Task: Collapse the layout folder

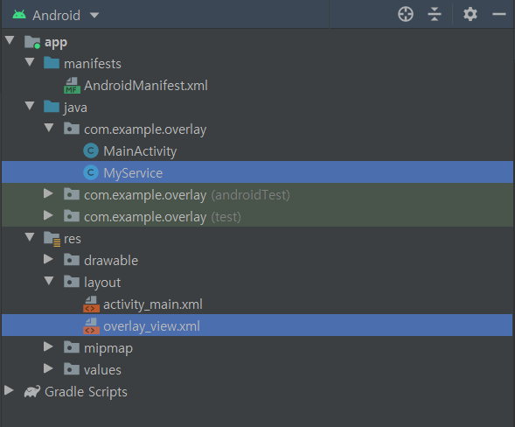Action: point(49,281)
